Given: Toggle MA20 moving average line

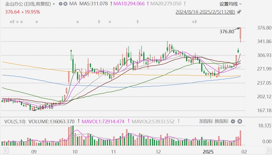Looking at the screenshot, I should click(x=166, y=4).
